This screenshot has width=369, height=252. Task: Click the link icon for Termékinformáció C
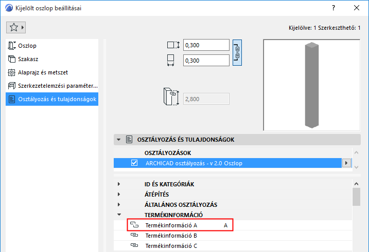134,245
